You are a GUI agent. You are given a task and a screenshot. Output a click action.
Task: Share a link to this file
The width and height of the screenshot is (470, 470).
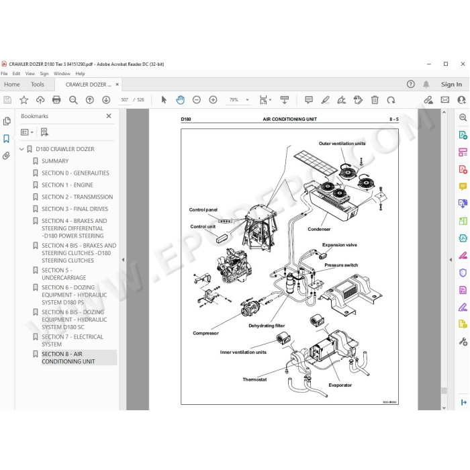click(428, 100)
